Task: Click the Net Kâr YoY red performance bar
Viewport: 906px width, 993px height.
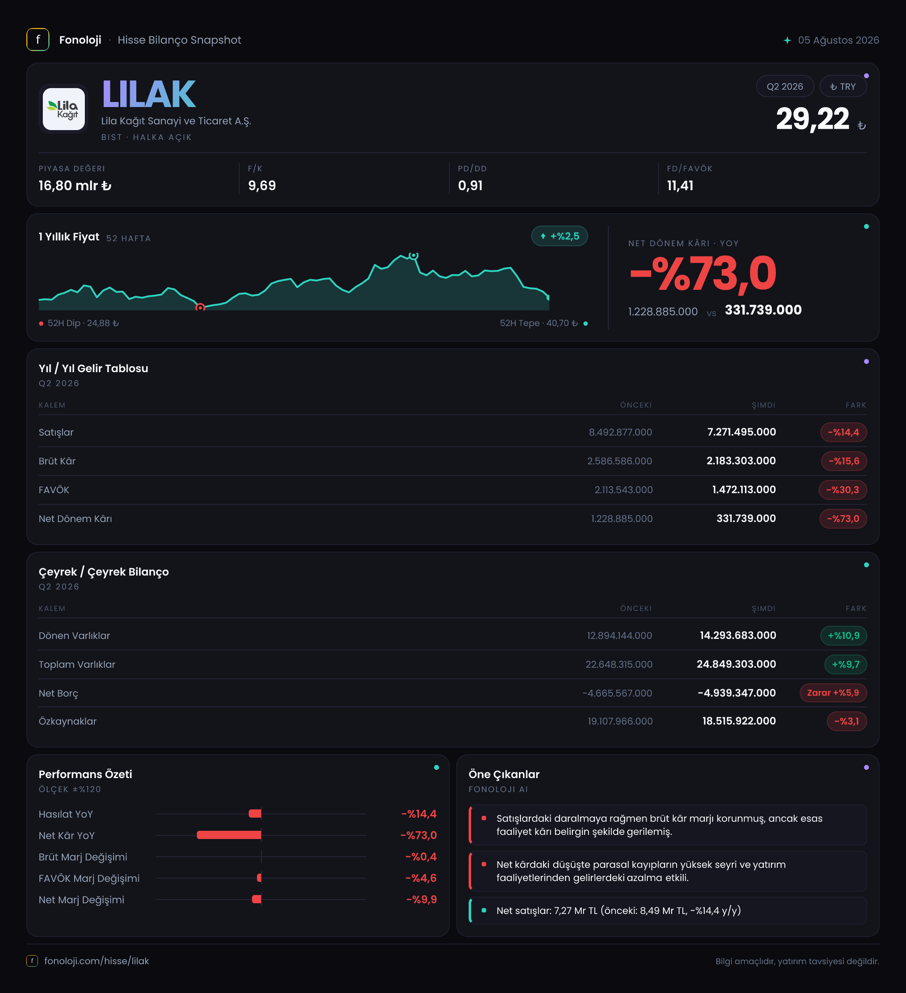Action: 229,835
